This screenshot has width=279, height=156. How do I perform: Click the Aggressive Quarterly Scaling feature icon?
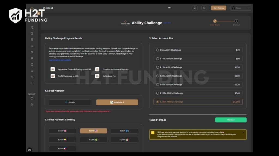point(53,69)
